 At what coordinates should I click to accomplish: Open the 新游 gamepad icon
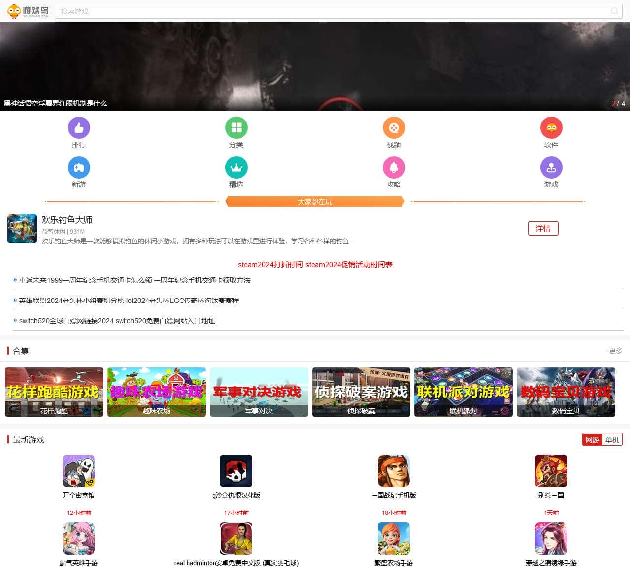coord(79,168)
